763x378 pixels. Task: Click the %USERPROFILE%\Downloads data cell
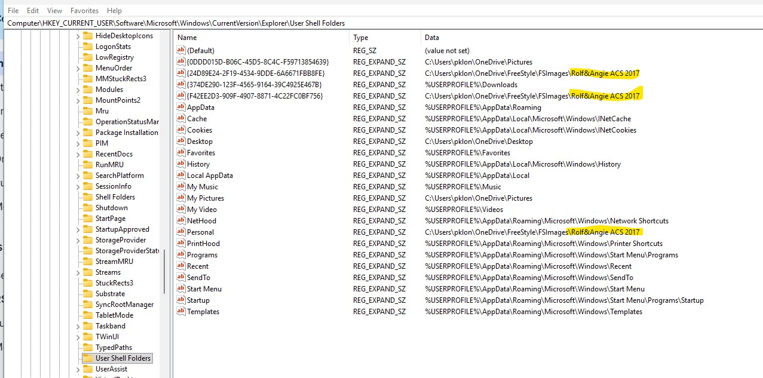[x=471, y=85]
